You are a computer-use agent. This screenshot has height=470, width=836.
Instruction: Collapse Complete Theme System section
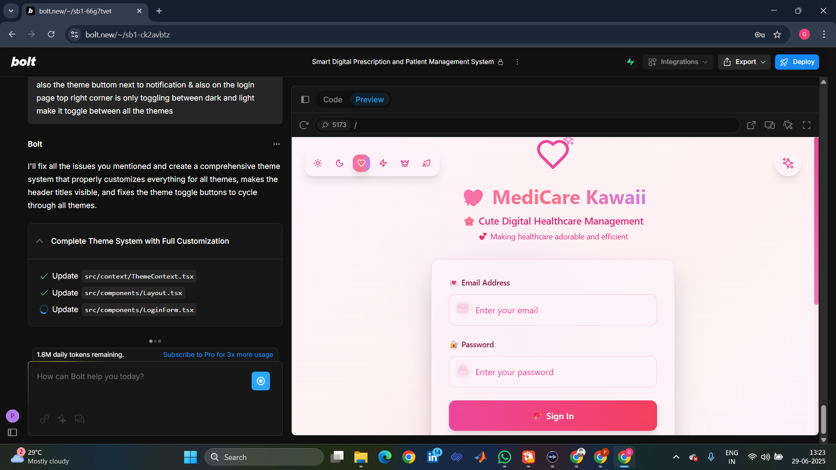point(40,241)
